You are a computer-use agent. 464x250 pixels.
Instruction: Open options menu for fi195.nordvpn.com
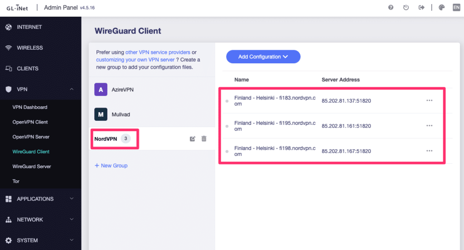[430, 126]
